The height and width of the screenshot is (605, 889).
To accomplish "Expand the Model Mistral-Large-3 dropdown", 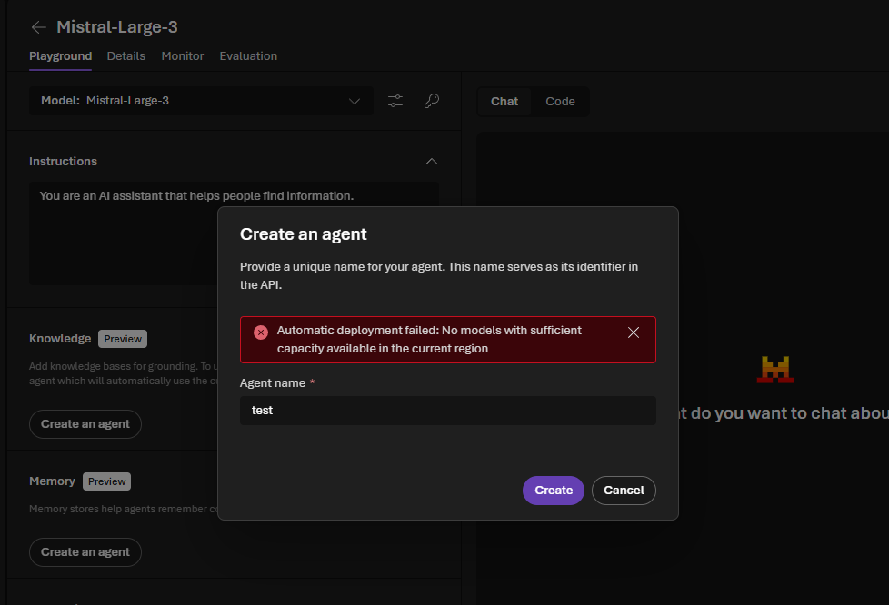I will point(201,101).
